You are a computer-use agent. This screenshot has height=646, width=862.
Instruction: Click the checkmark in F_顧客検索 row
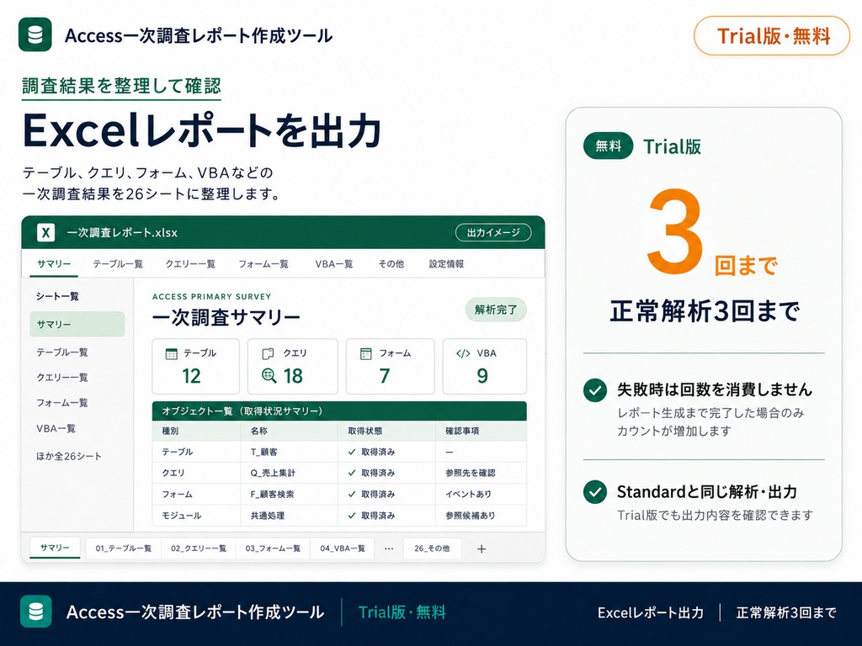coord(352,495)
